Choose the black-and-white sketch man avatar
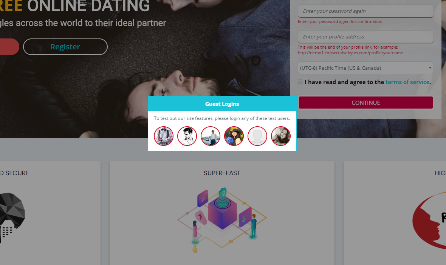 click(x=187, y=136)
